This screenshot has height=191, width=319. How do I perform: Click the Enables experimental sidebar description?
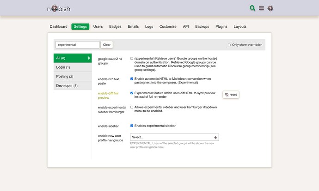(155, 126)
